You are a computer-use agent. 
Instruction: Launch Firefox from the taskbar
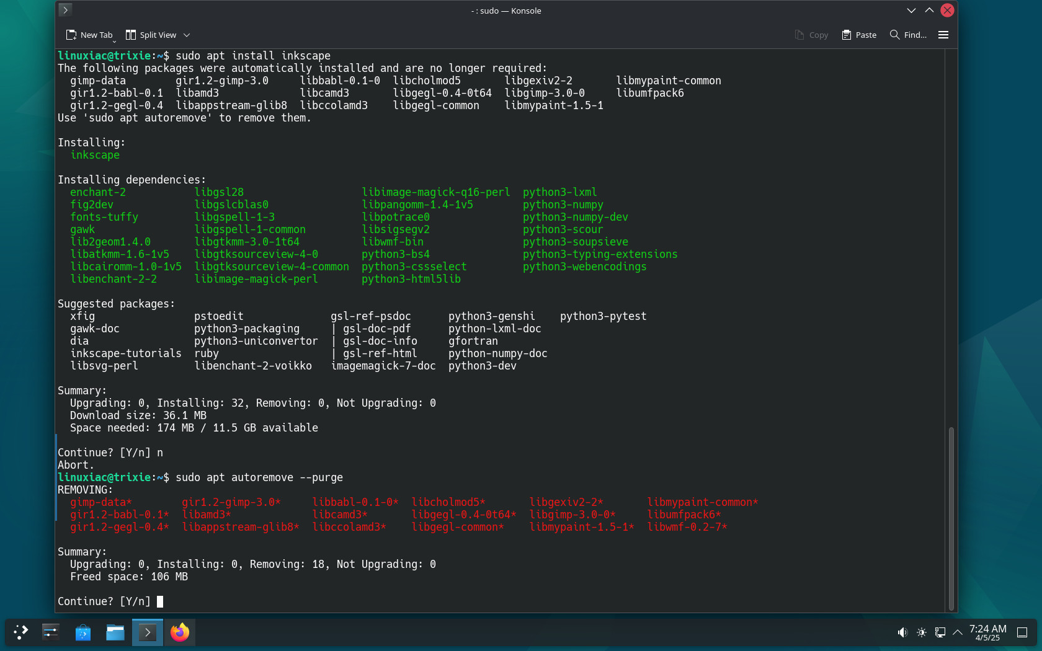[180, 632]
